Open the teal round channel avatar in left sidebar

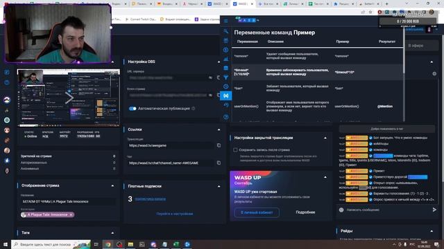tap(7, 120)
